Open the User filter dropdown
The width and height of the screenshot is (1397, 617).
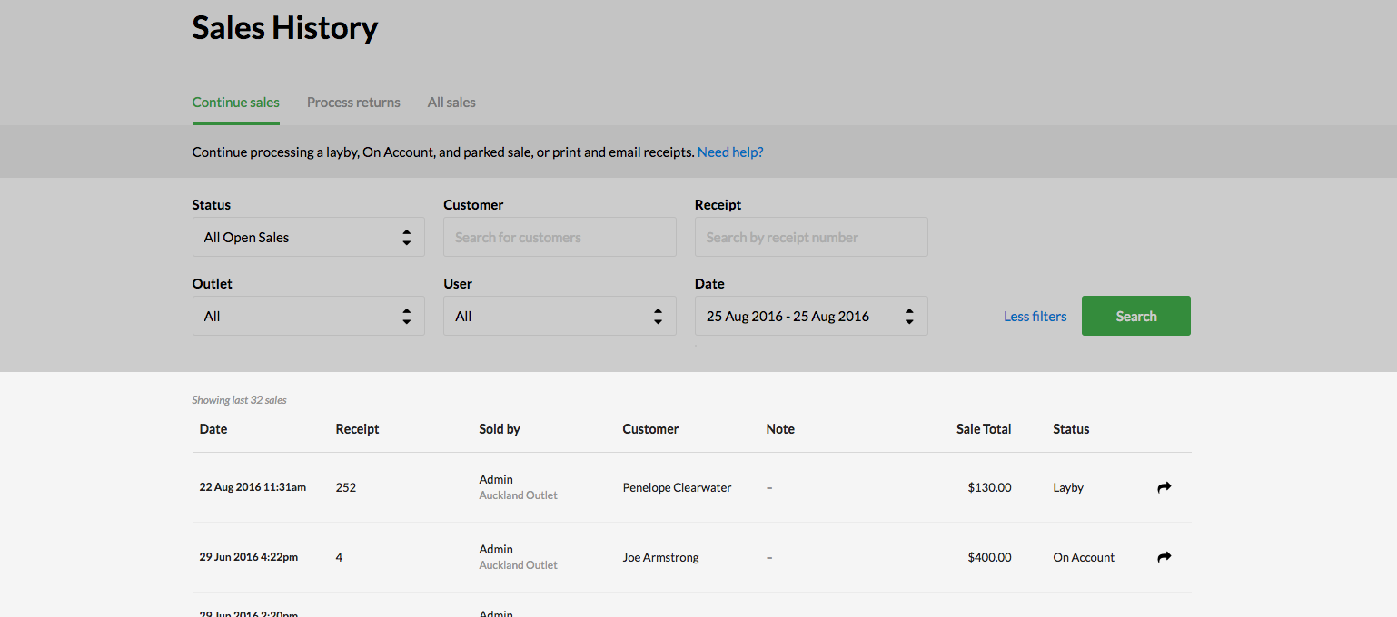tap(560, 317)
